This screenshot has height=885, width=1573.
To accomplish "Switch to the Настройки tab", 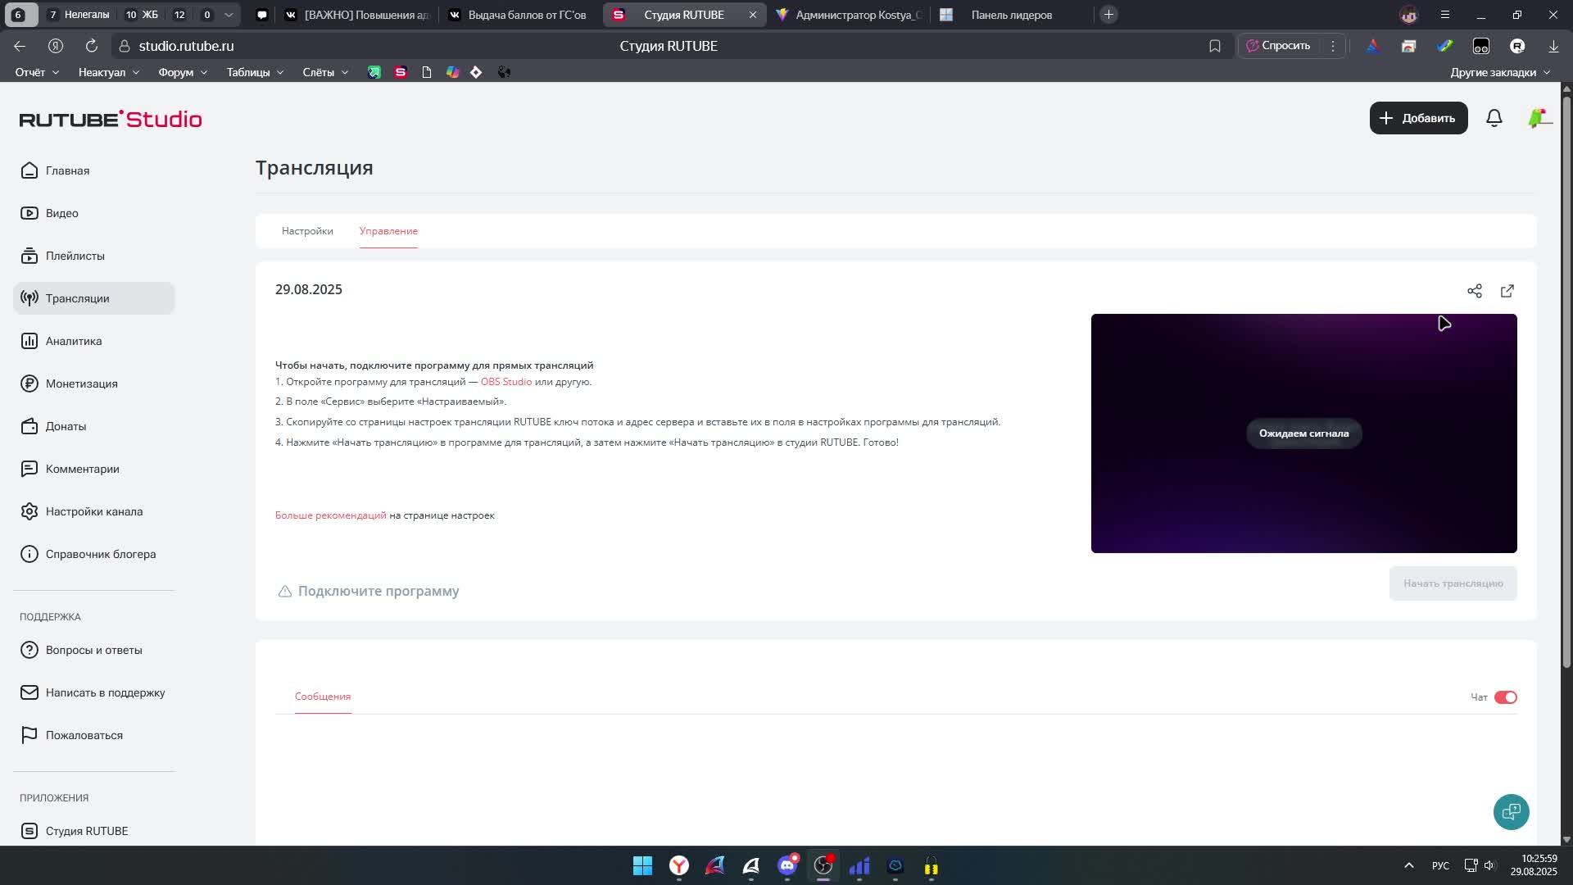I will pos(307,231).
